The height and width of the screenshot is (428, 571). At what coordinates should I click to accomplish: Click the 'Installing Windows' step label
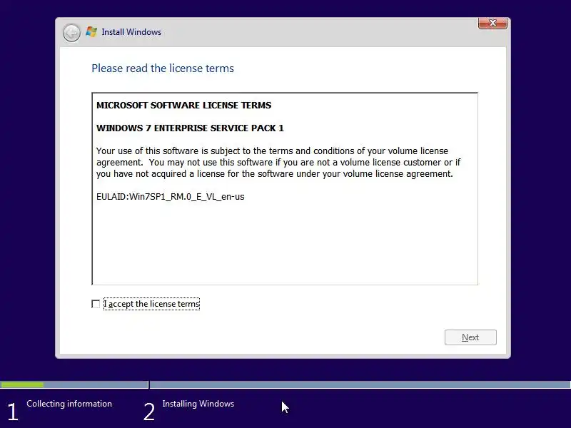point(198,404)
